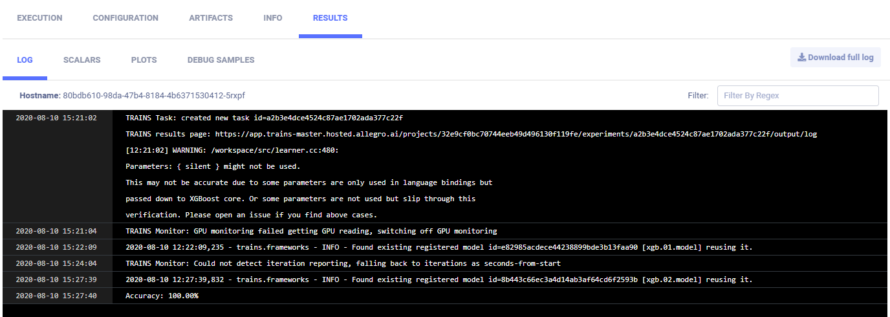Image resolution: width=890 pixels, height=317 pixels.
Task: Switch to the CONFIGURATION tab
Action: (x=125, y=18)
